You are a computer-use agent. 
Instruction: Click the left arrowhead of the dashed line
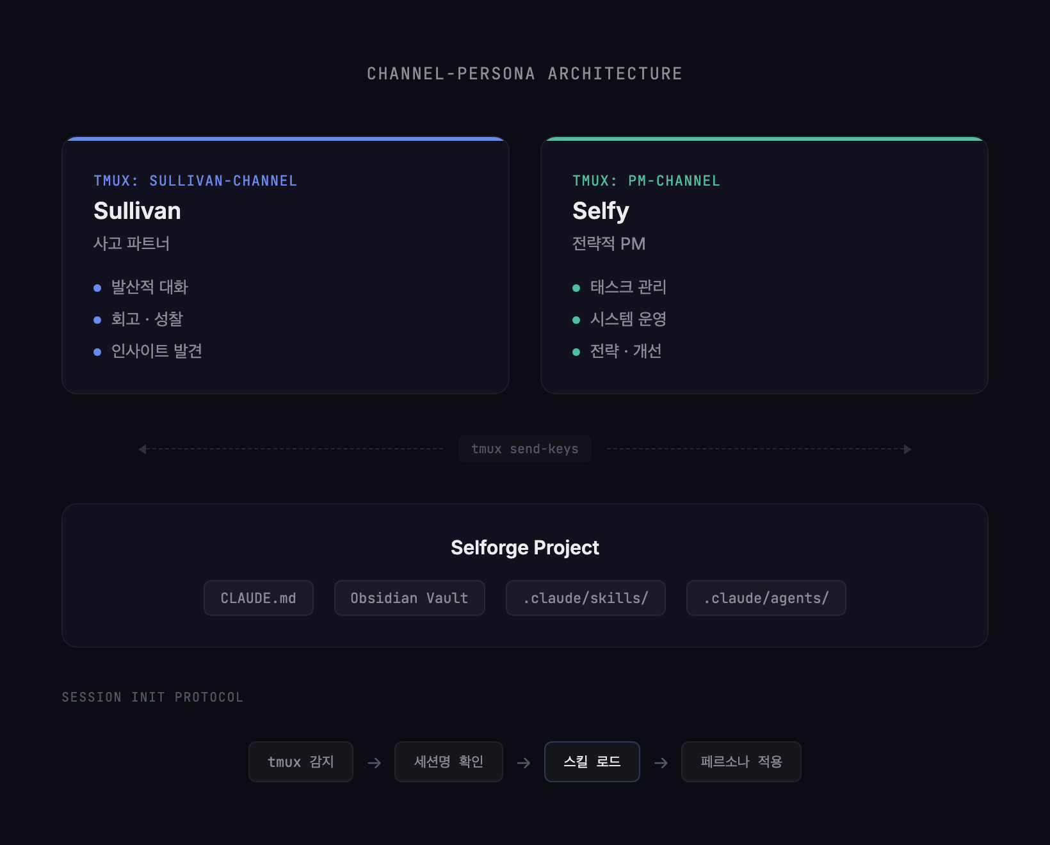click(x=143, y=449)
